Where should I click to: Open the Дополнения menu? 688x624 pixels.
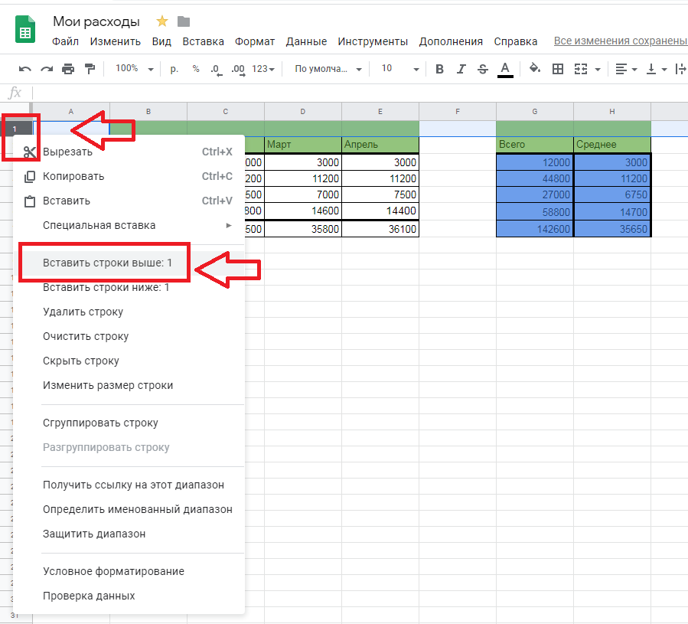tap(451, 41)
